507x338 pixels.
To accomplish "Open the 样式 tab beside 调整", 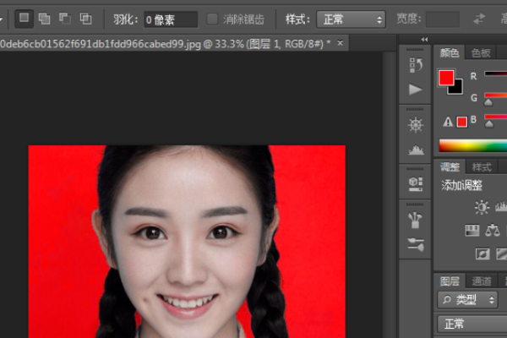I will click(481, 166).
